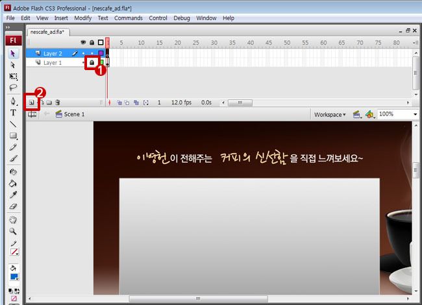Viewport: 422px width, 305px height.
Task: Toggle Layer 1 green outline square
Action: tap(101, 63)
